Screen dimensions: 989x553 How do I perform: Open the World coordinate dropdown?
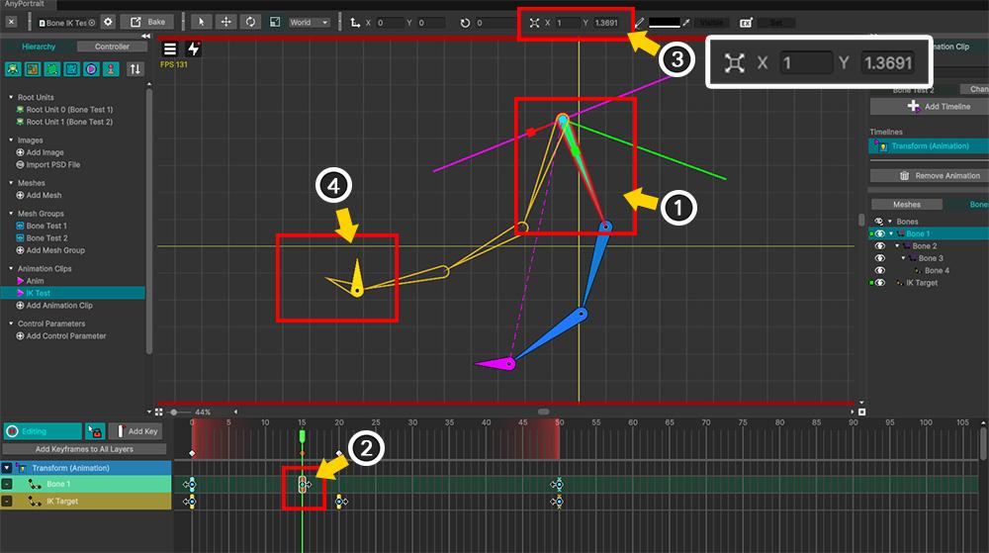click(309, 22)
